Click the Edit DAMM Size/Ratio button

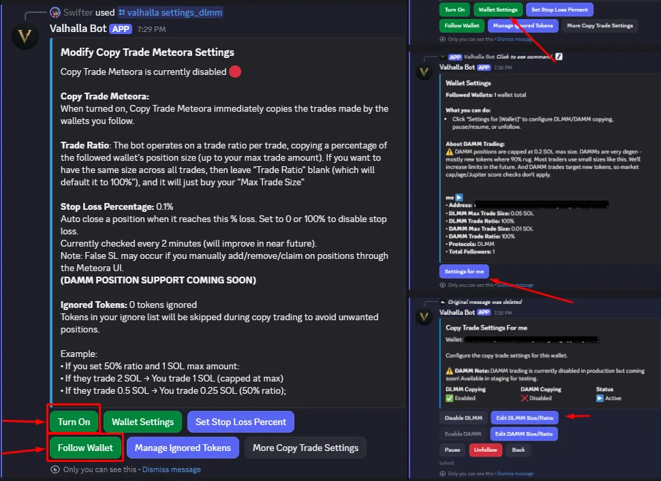[523, 434]
